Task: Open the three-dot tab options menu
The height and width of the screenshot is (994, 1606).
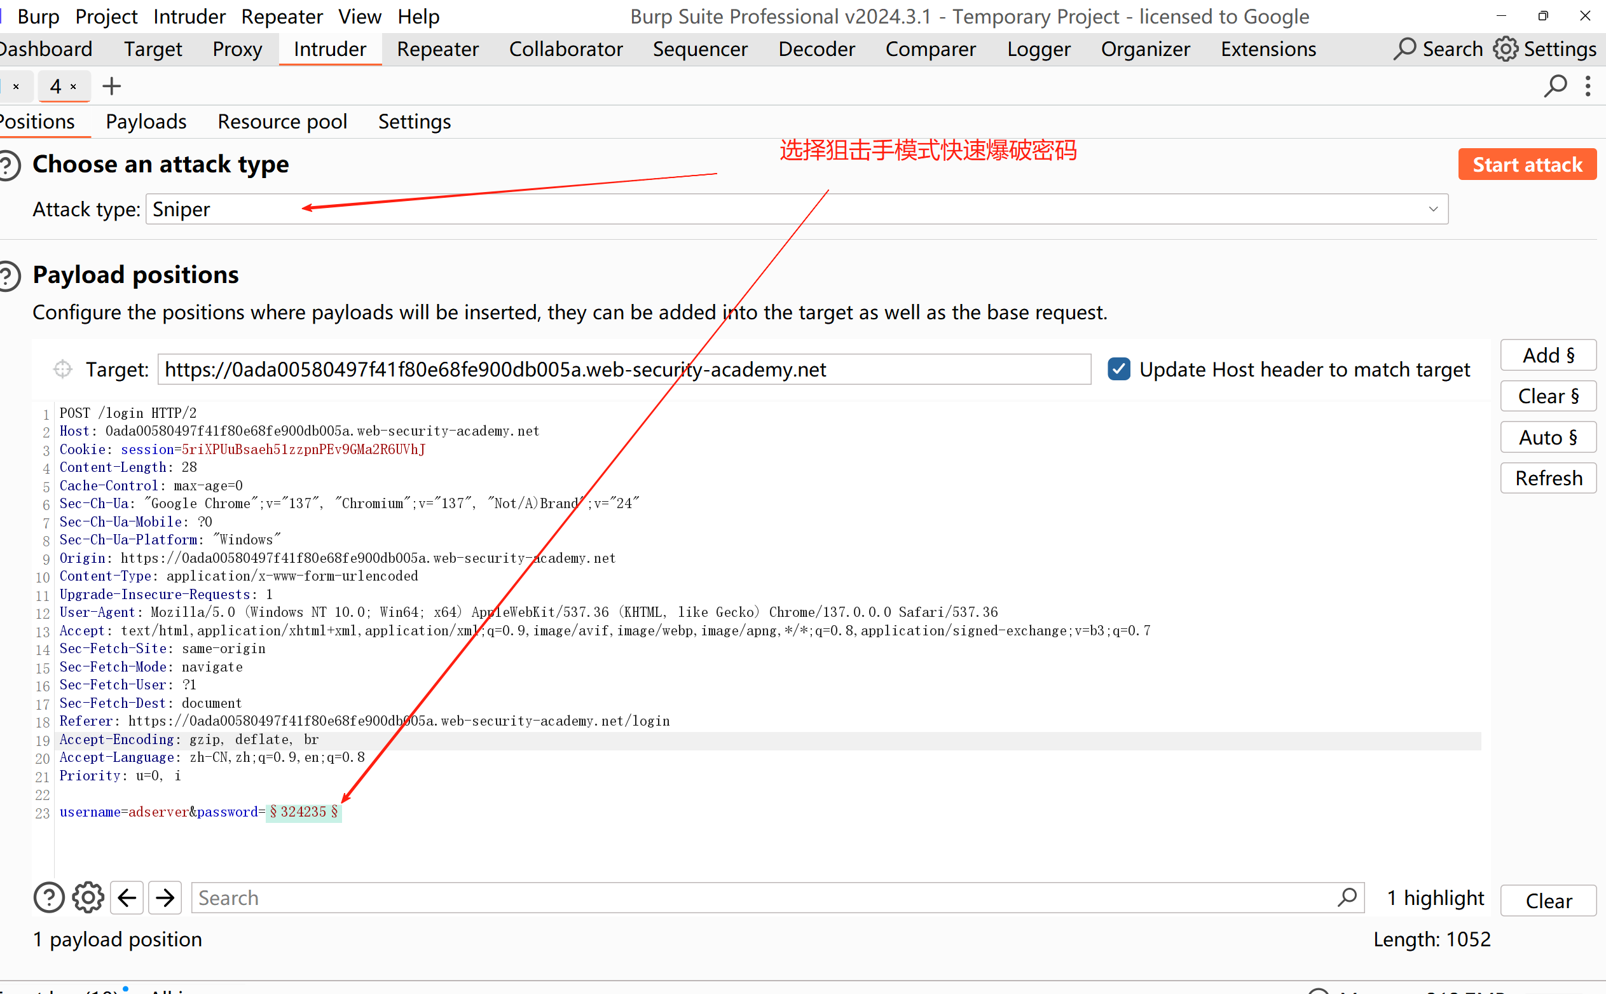Action: coord(1588,86)
